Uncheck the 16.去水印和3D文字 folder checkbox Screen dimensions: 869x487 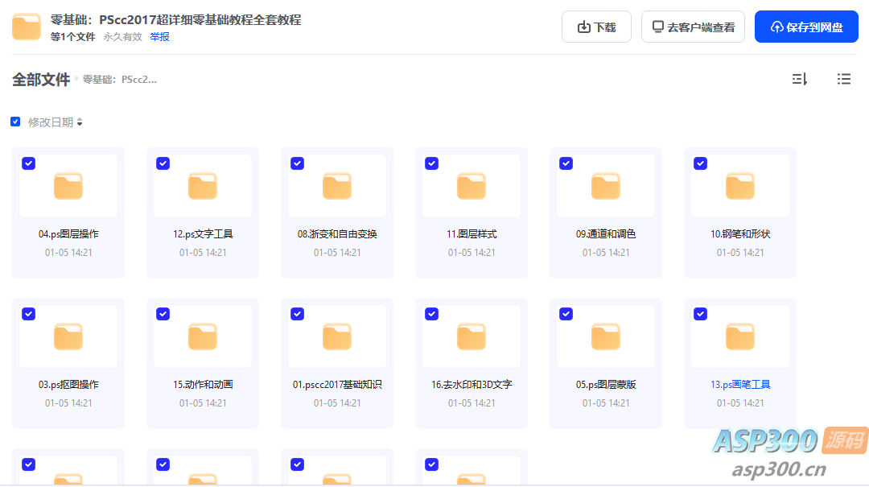point(432,314)
